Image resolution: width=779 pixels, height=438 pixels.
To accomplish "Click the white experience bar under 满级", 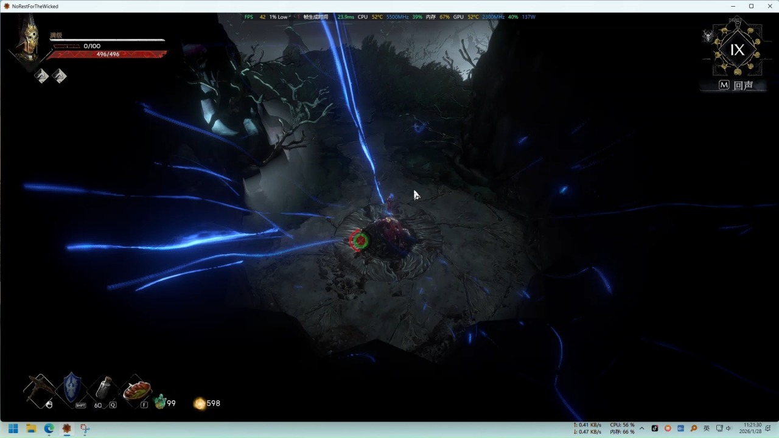I will point(108,40).
